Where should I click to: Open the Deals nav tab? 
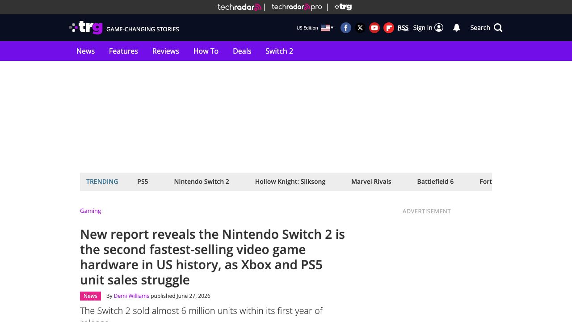tap(242, 51)
